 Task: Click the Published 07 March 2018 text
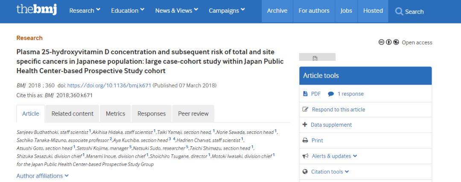point(185,85)
